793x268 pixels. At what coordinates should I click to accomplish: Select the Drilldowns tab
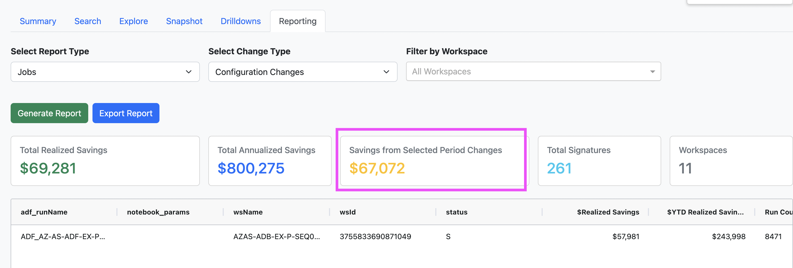(241, 21)
